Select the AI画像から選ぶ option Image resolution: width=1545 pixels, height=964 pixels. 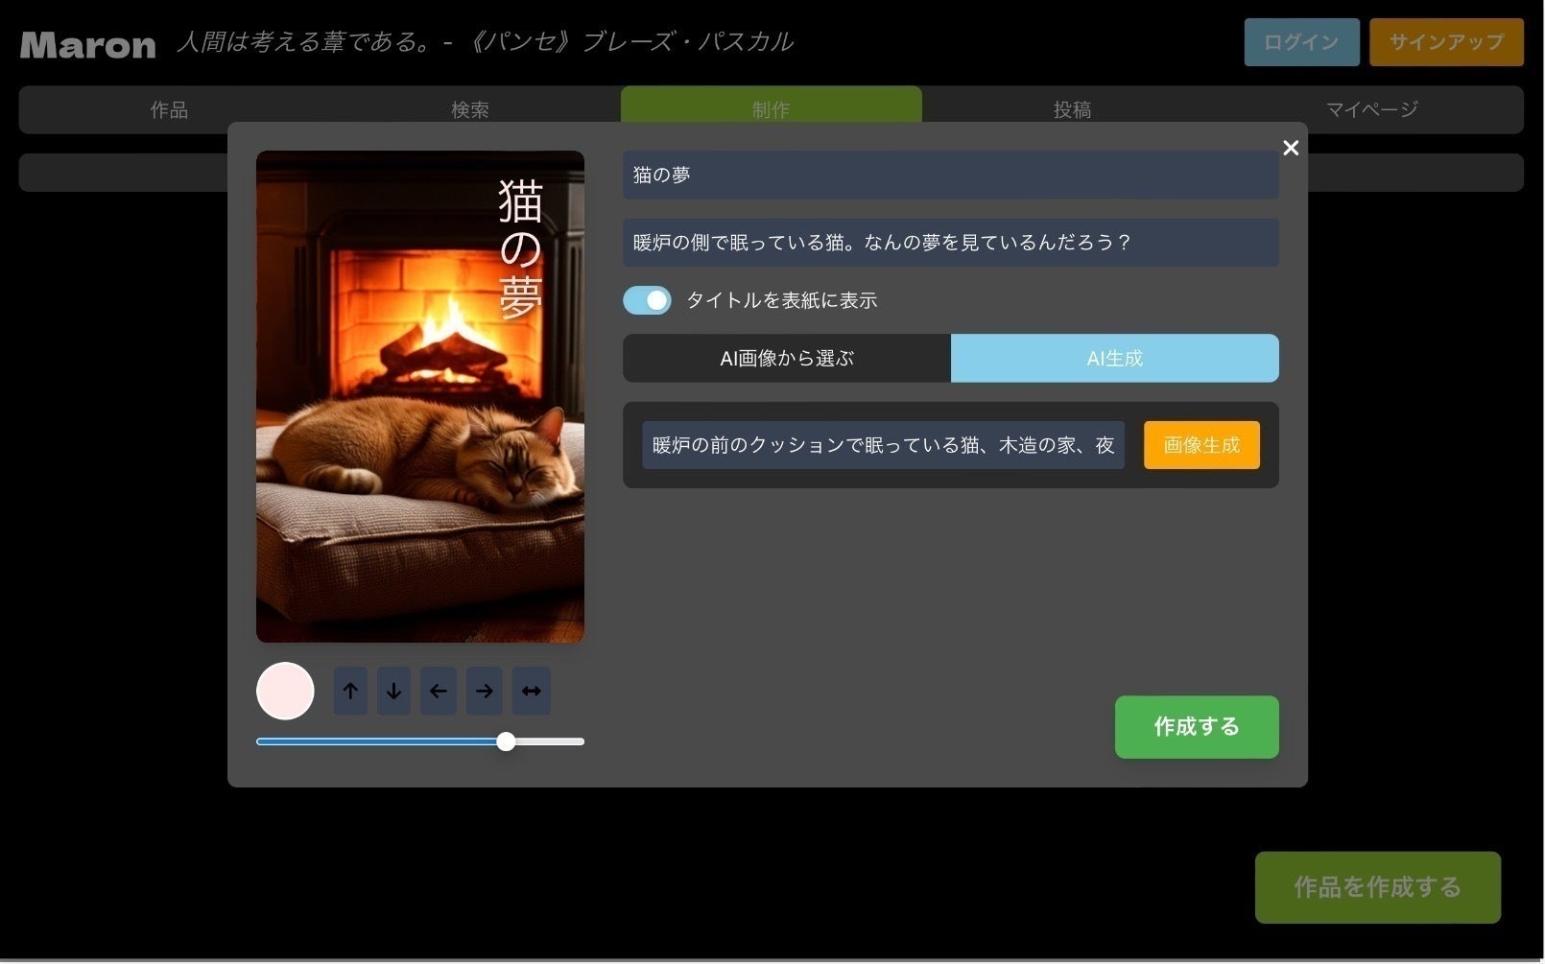(786, 359)
